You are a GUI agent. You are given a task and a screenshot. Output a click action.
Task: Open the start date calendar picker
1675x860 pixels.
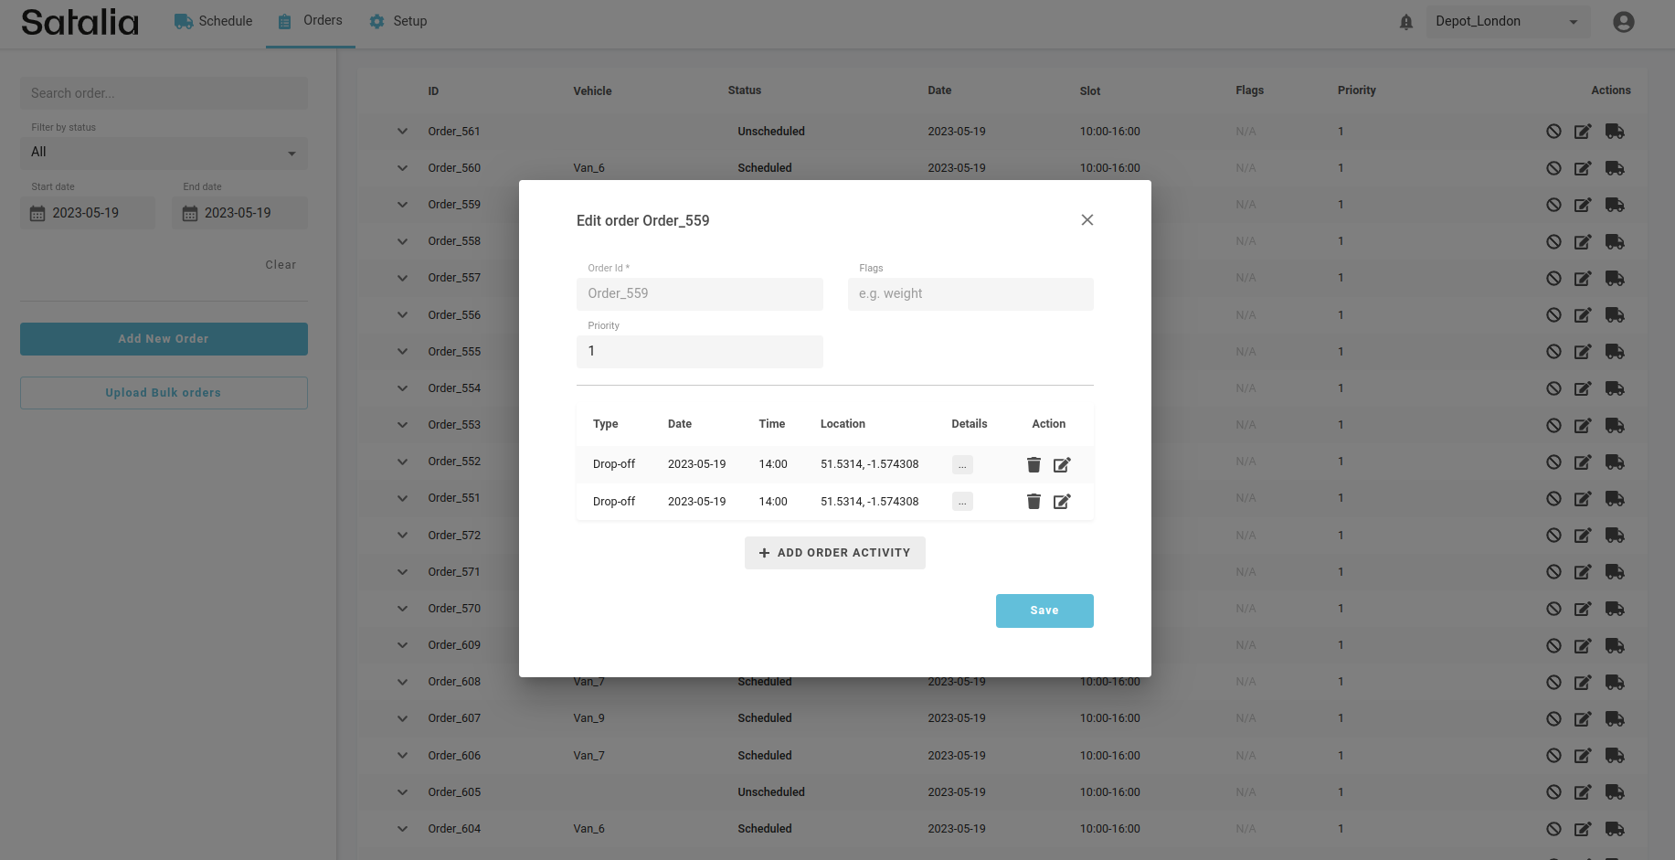(x=37, y=214)
